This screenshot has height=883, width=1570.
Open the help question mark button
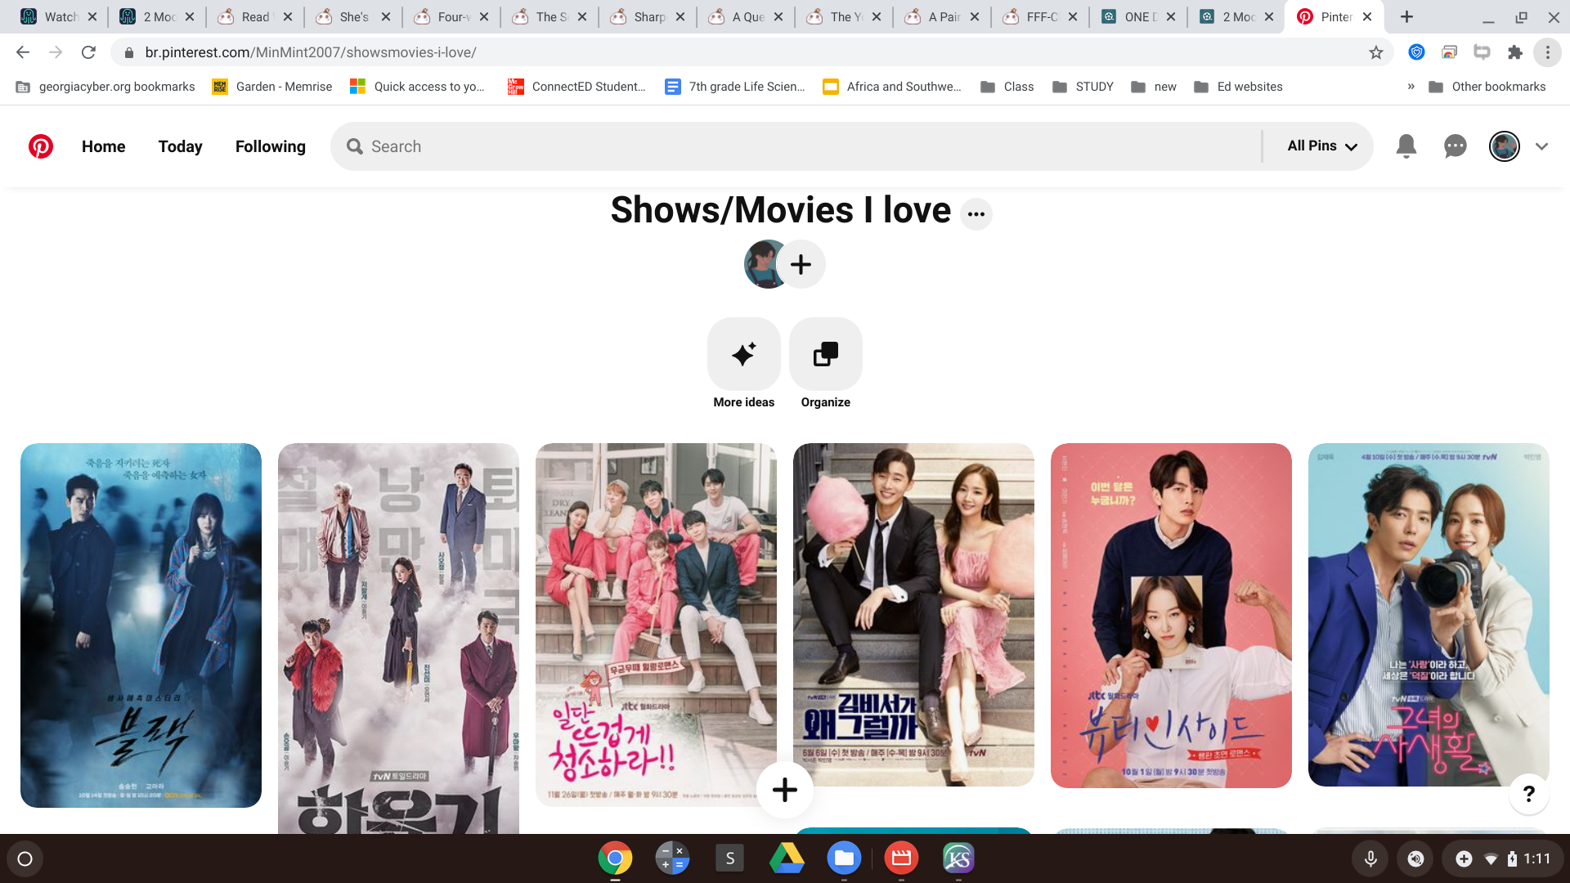click(x=1529, y=793)
